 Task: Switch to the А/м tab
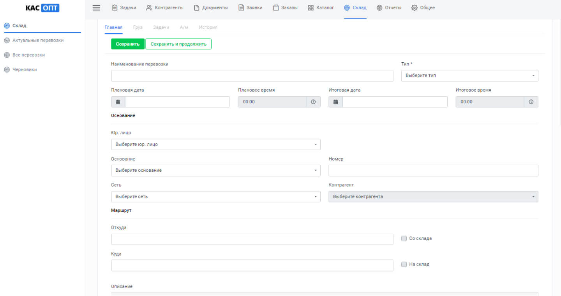(184, 27)
